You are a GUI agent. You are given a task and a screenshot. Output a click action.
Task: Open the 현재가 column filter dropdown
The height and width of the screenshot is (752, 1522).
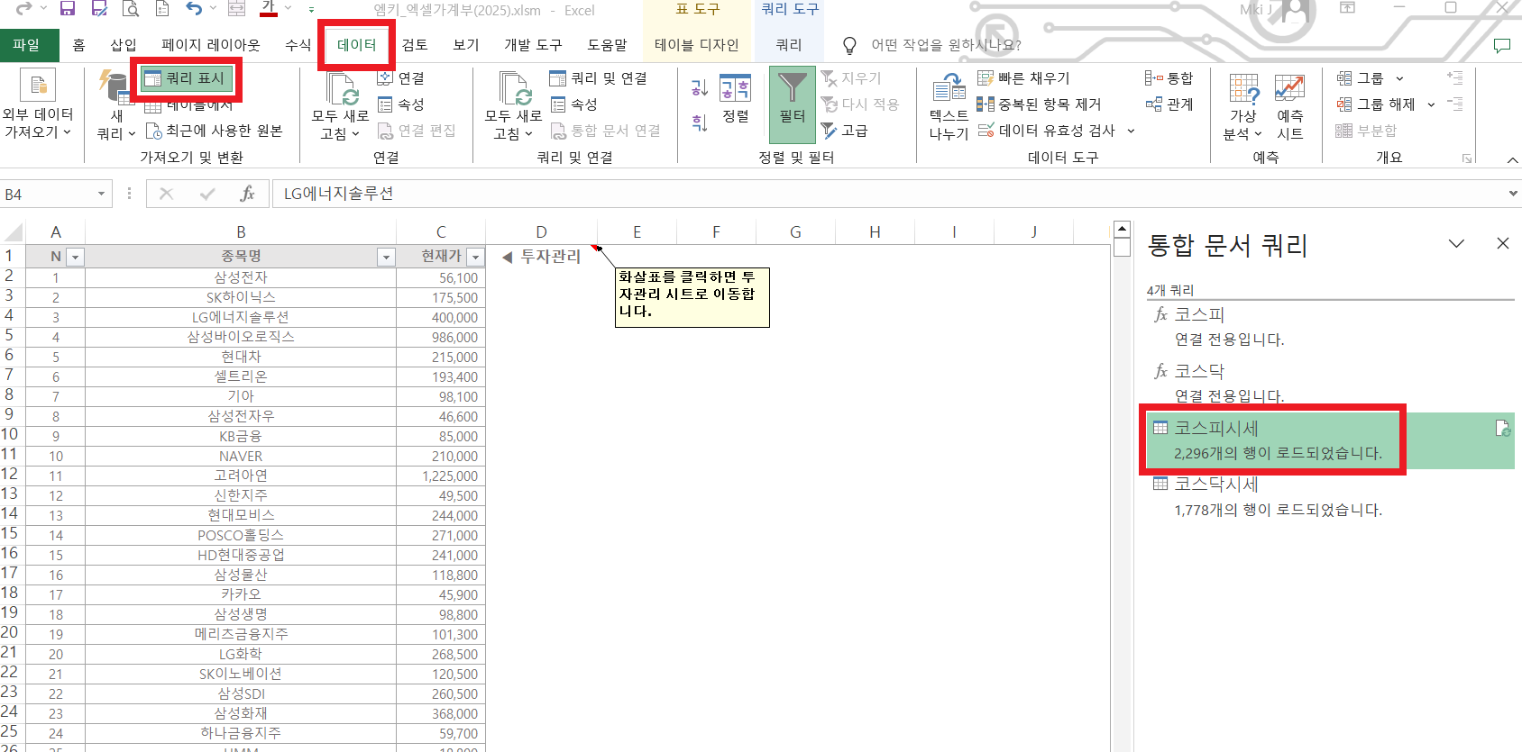coord(475,258)
